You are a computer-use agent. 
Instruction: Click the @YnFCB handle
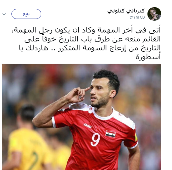pos(137,17)
